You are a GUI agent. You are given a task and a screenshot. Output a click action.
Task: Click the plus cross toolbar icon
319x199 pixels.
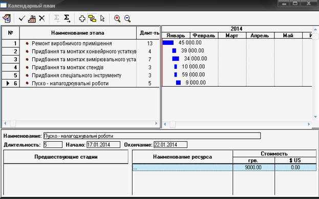pos(82,19)
